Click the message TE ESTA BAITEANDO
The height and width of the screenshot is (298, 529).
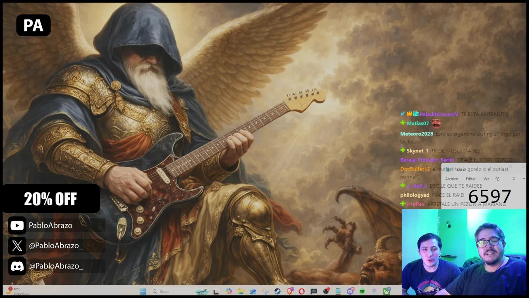(484, 114)
